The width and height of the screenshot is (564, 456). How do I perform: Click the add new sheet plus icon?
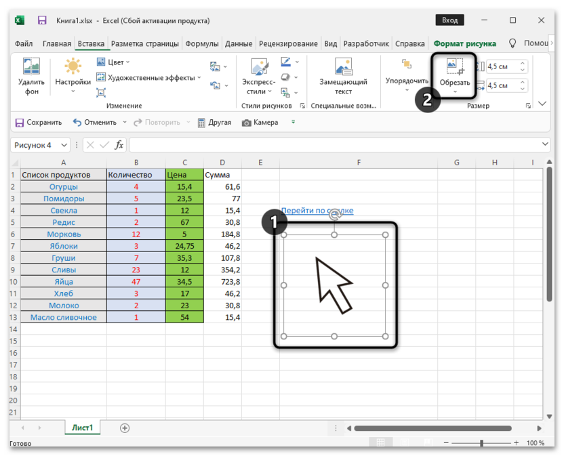125,428
